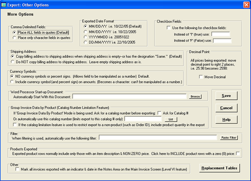The width and height of the screenshot is (251, 181).
Task: Select 'Place only character fields in quotes'
Action: tap(15, 38)
